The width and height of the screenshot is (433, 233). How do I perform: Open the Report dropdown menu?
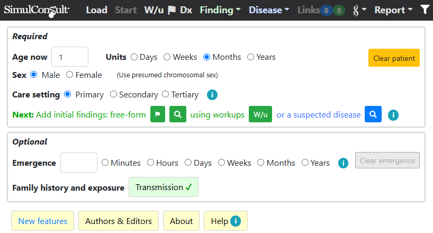coord(393,10)
